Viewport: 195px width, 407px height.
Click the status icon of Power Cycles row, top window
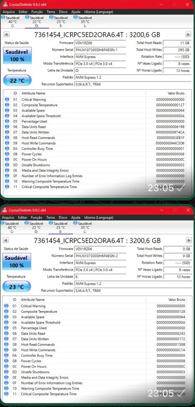[7, 154]
